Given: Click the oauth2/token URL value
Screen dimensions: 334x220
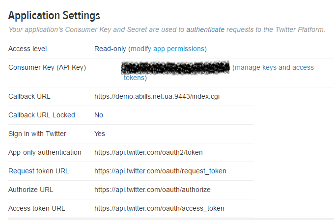Looking at the screenshot, I should click(x=148, y=153).
